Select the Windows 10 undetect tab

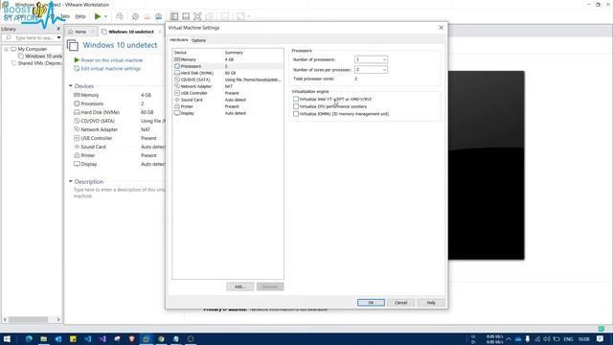click(131, 32)
